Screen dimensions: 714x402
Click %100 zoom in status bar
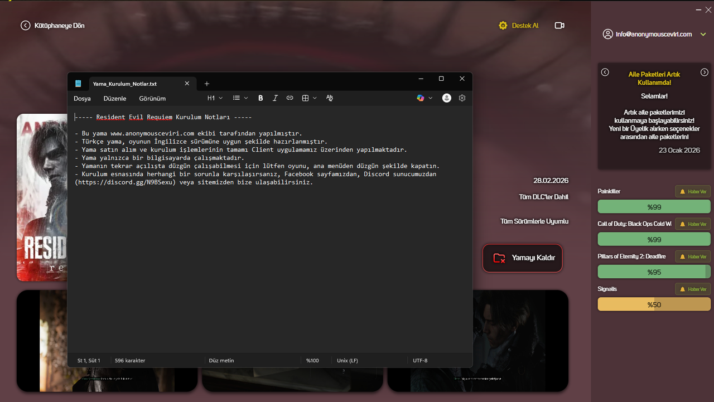(x=312, y=361)
